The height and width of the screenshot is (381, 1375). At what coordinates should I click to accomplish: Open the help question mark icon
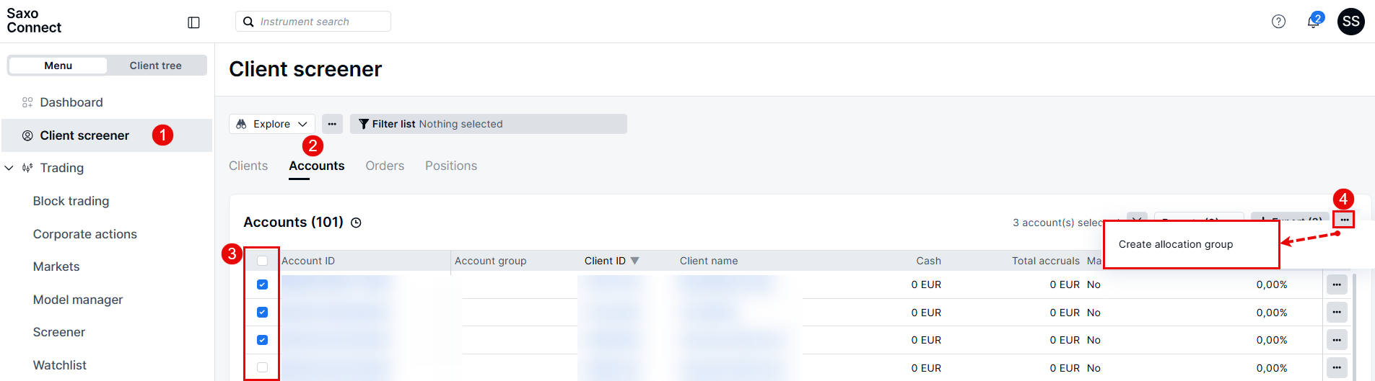tap(1278, 22)
